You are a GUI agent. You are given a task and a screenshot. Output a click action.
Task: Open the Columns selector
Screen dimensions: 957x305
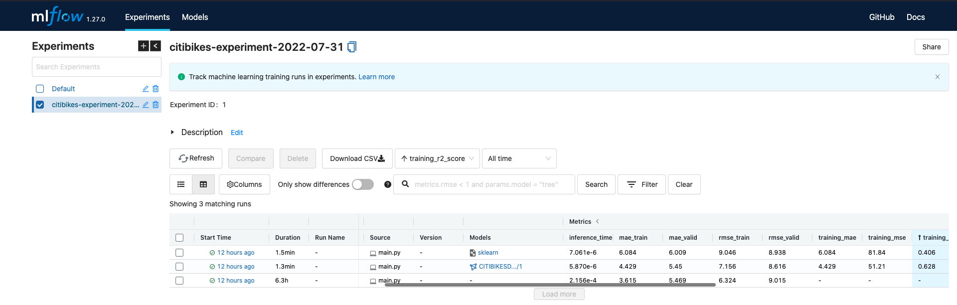pos(244,184)
